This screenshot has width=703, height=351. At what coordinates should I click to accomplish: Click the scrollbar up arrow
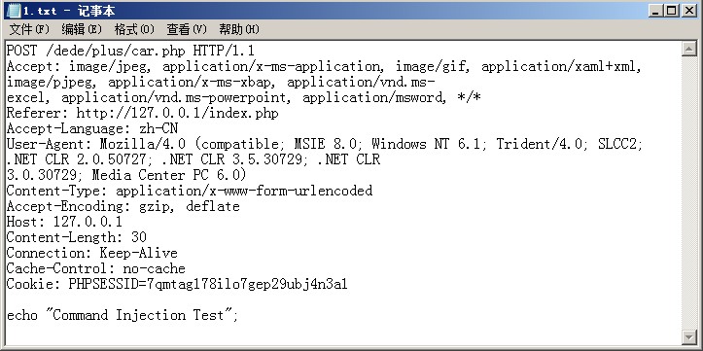pyautogui.click(x=689, y=49)
